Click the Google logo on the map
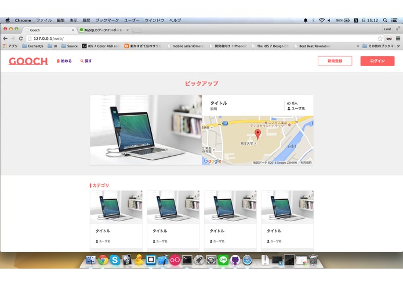Screen dimensions: 403x286 (212, 161)
